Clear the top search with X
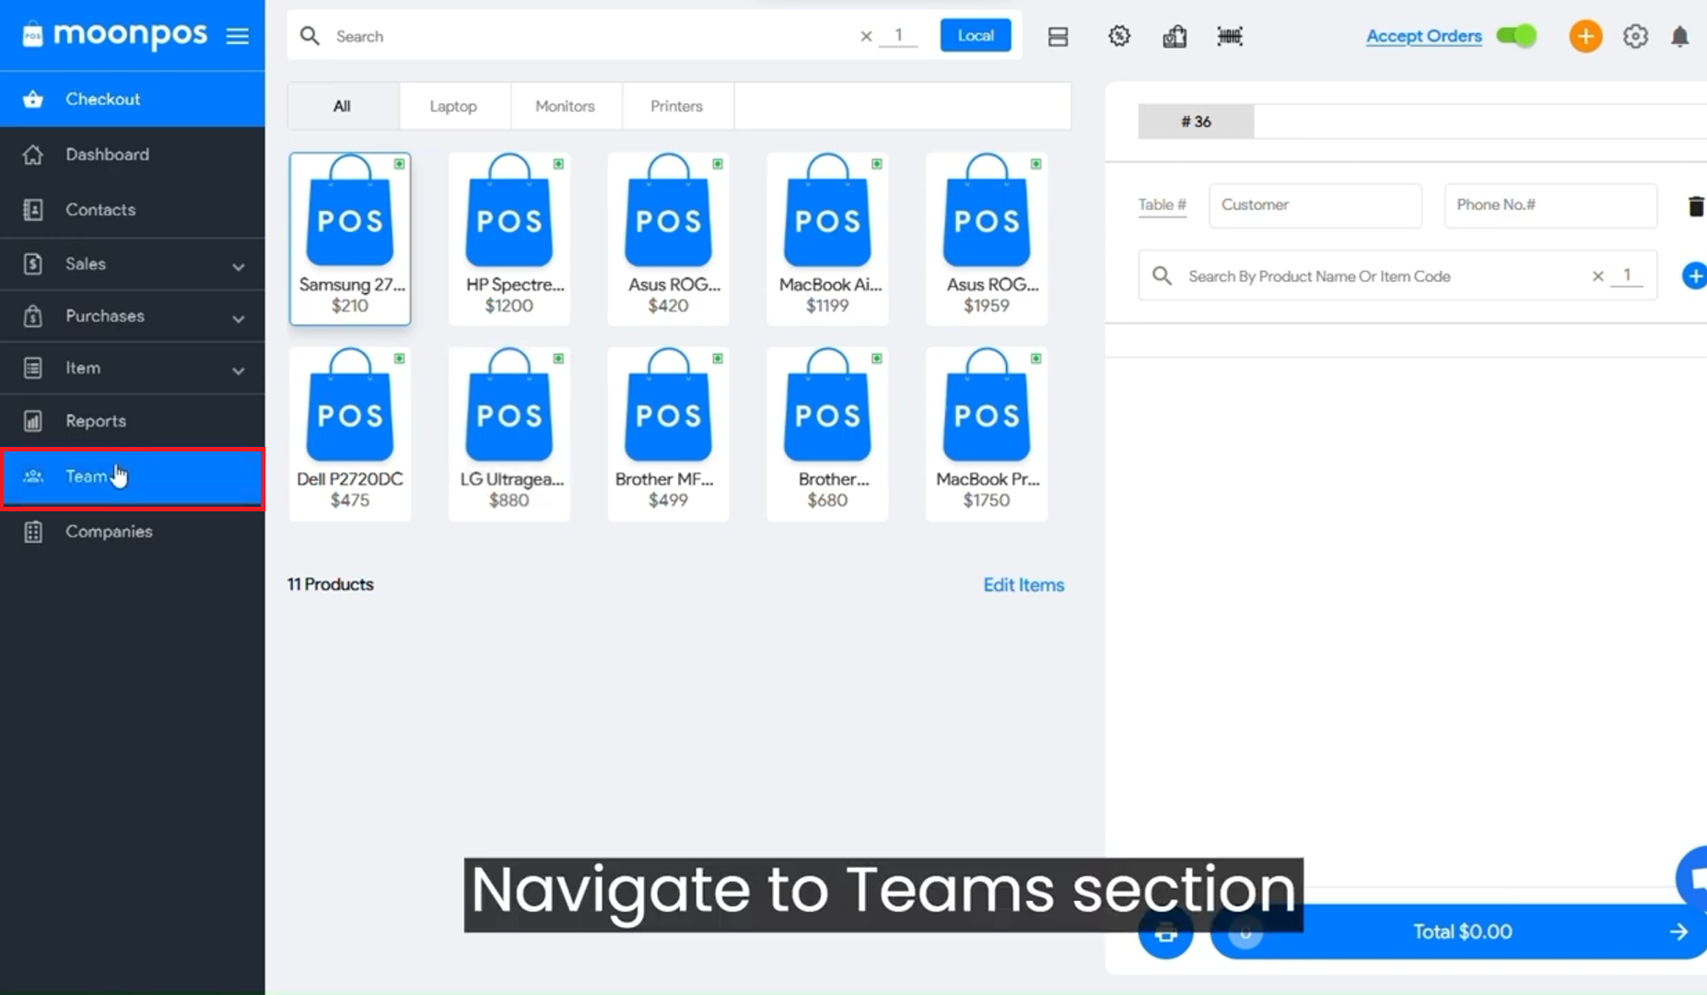 pos(866,36)
